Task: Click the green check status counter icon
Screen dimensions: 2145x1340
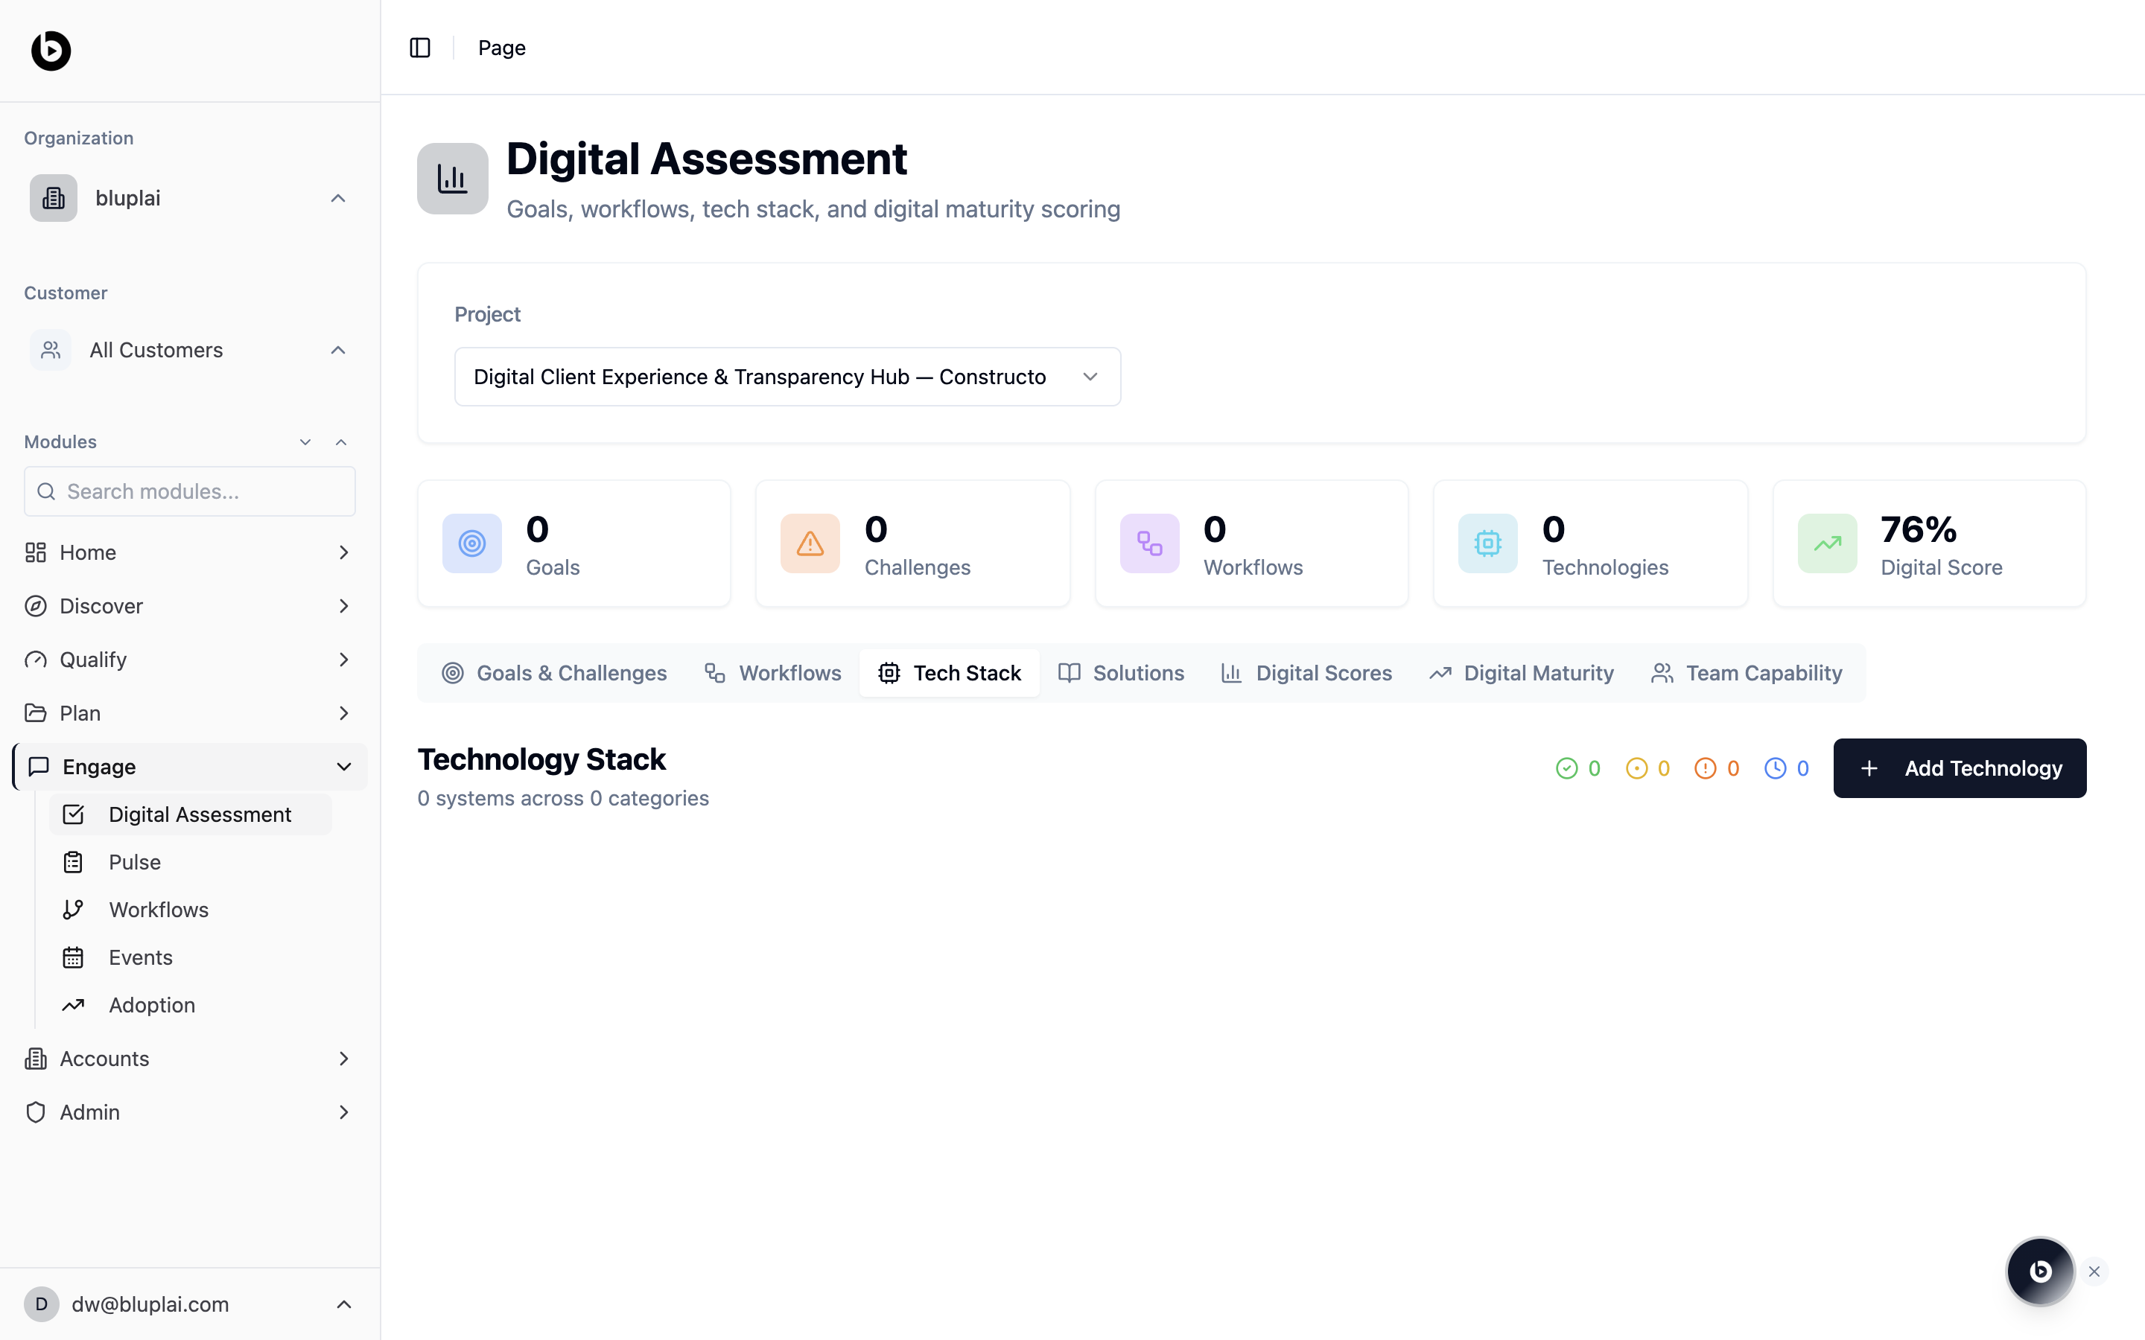Action: point(1566,768)
